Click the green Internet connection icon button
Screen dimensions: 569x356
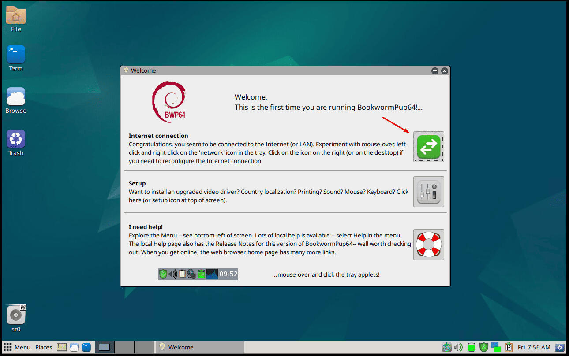(428, 147)
